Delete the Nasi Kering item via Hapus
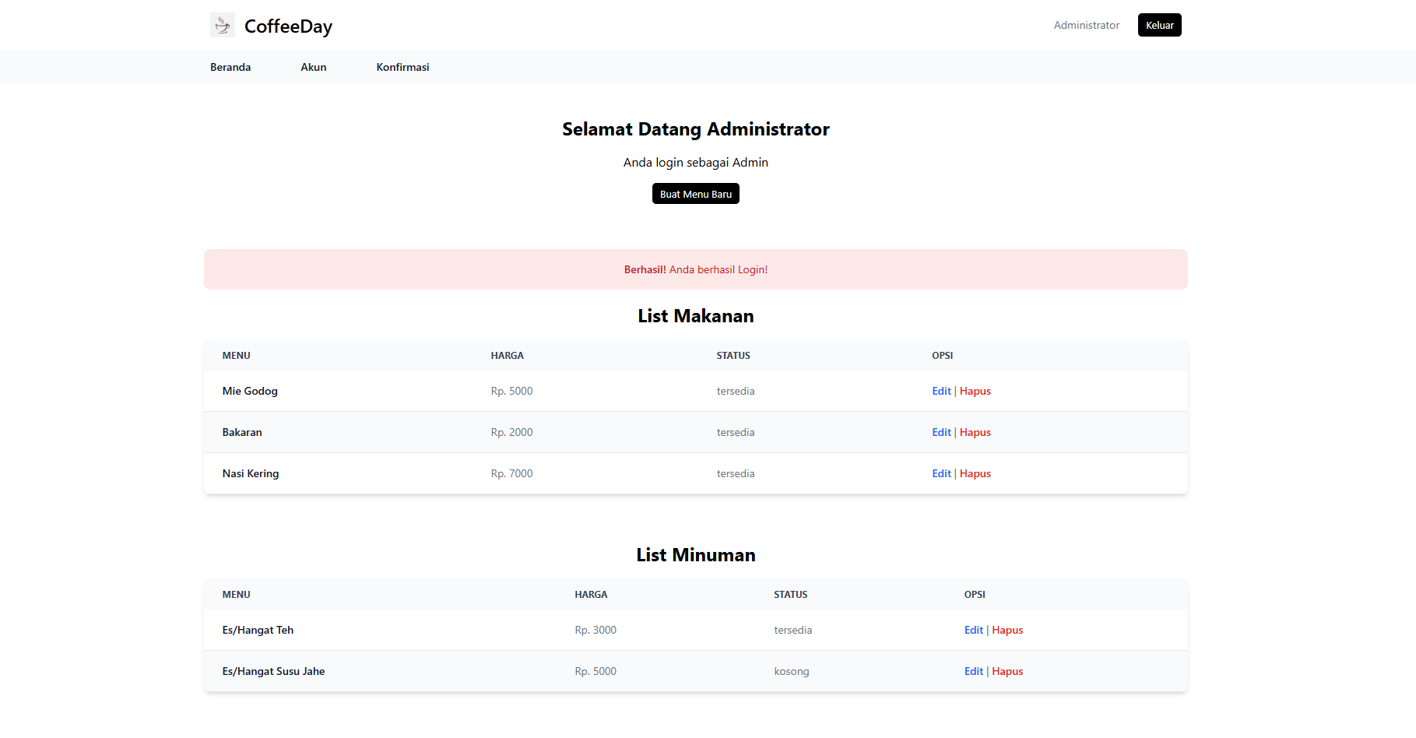 (x=975, y=473)
